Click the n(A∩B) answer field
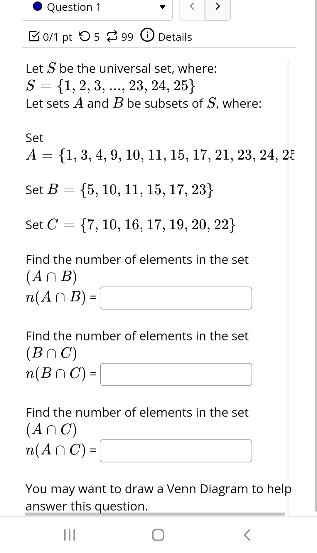 (176, 298)
